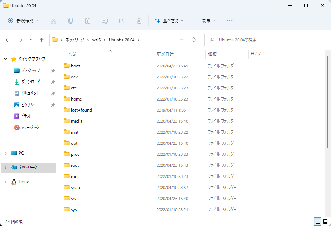The width and height of the screenshot is (331, 226).
Task: Click the Downloads arrow icon in sidebar
Action: pos(17,82)
